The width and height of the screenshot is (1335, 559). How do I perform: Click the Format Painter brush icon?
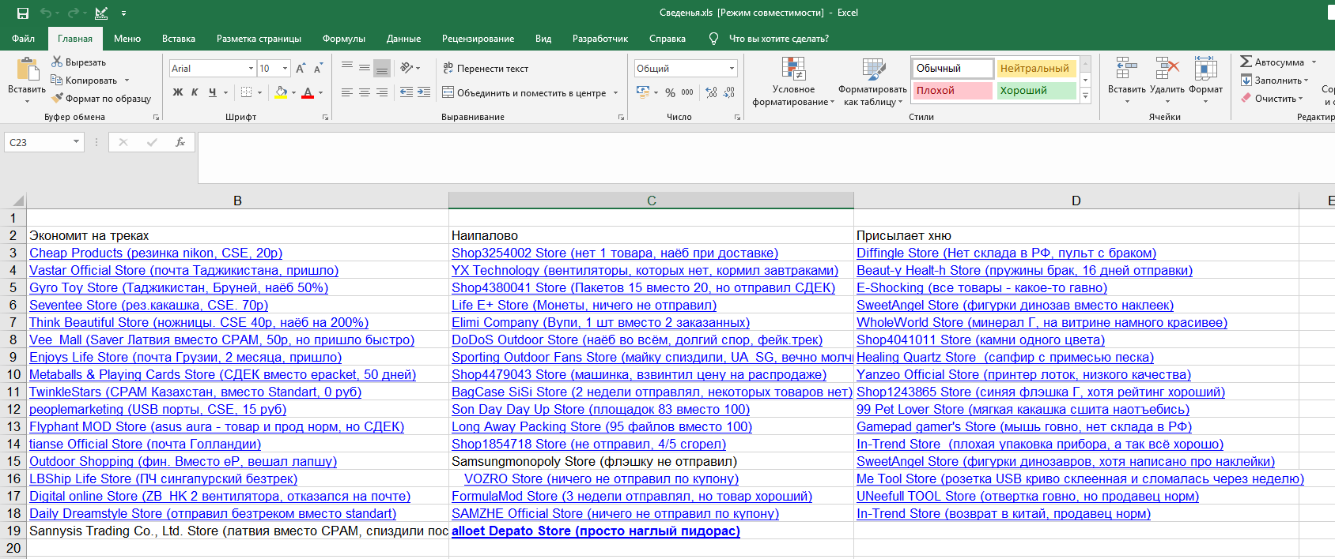[x=57, y=99]
